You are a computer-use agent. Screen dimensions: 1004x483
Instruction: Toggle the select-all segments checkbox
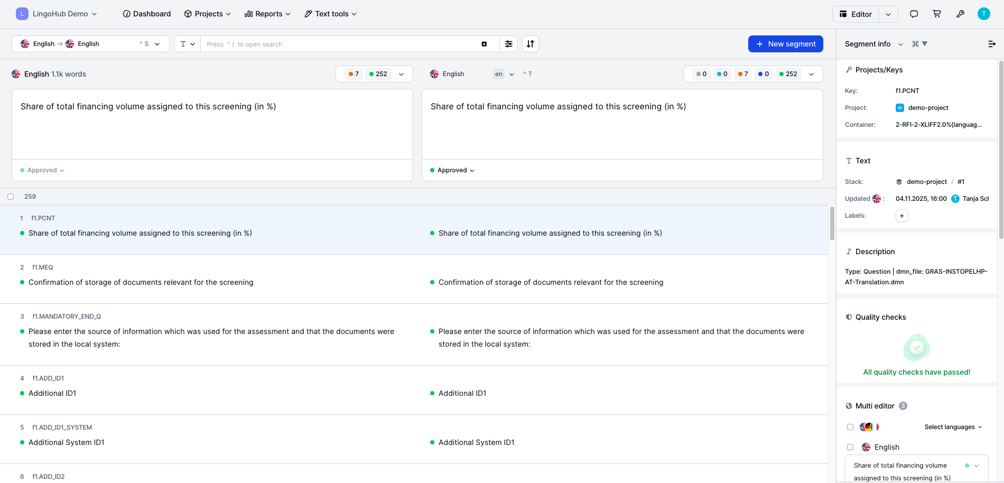pos(11,197)
